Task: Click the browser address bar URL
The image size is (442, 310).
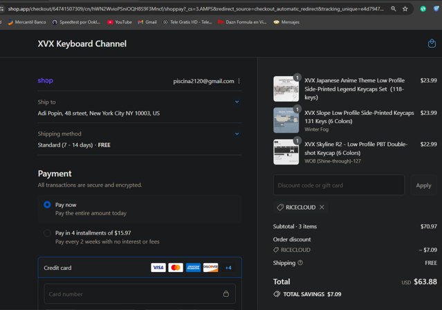Action: click(x=196, y=9)
